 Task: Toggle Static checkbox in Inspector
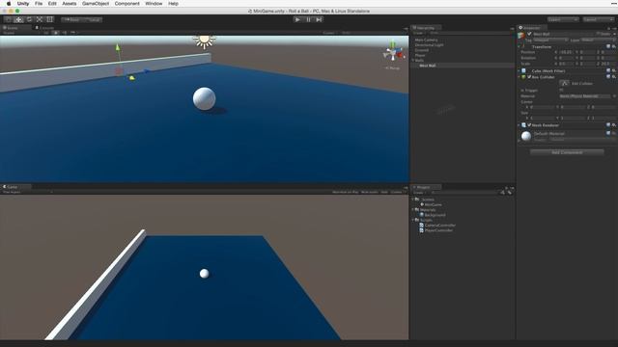pyautogui.click(x=599, y=34)
